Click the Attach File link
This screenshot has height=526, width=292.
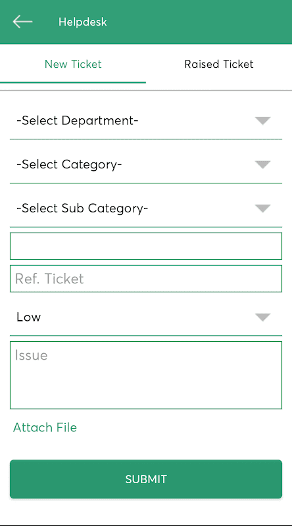pyautogui.click(x=45, y=427)
